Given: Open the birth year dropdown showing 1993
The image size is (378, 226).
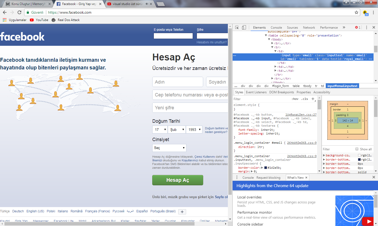Looking at the screenshot, I should click(194, 130).
